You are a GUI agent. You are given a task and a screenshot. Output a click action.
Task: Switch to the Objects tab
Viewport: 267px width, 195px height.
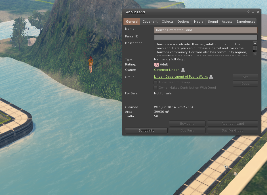point(167,21)
